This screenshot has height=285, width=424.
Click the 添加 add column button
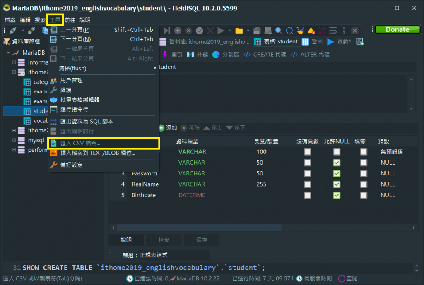(168, 128)
